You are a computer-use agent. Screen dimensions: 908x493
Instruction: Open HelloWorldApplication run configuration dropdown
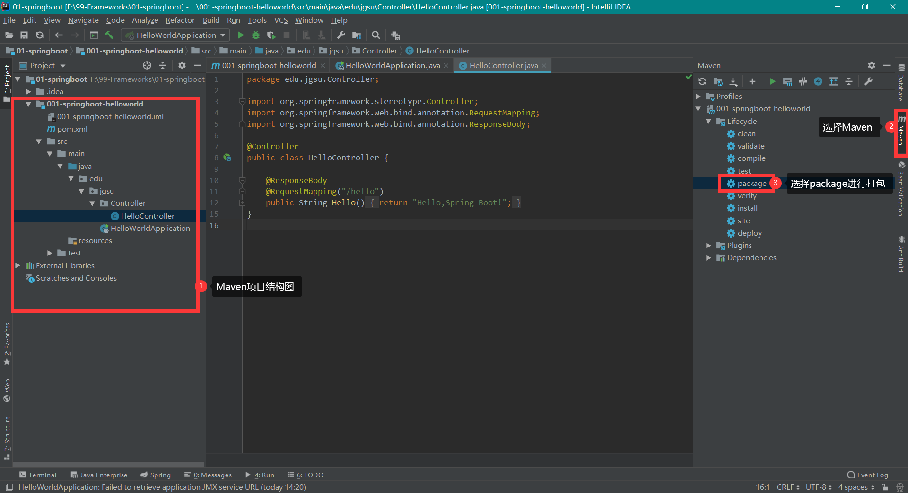click(176, 35)
